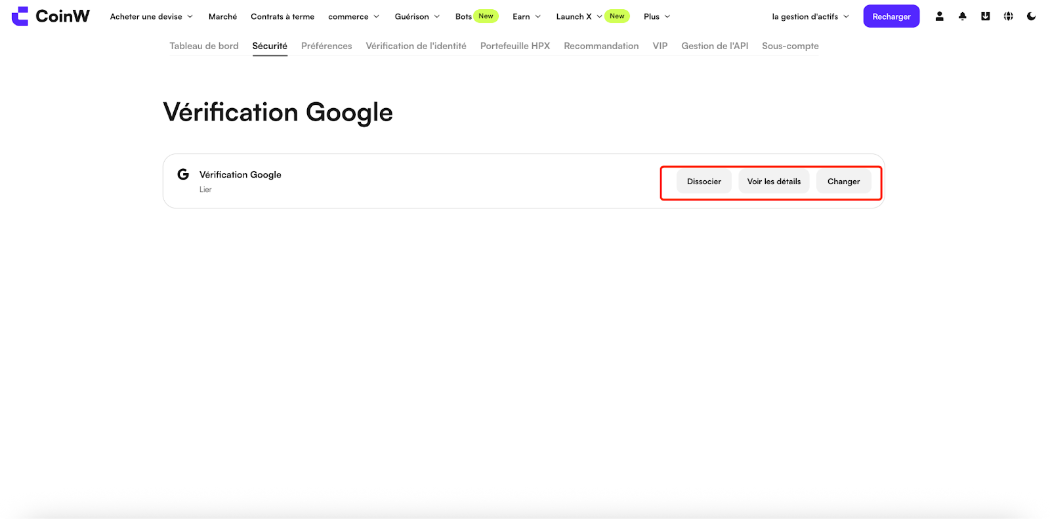Expand the Earn dropdown
This screenshot has width=1050, height=519.
[x=527, y=16]
